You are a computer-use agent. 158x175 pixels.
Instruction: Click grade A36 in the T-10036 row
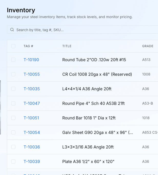tap(145, 147)
